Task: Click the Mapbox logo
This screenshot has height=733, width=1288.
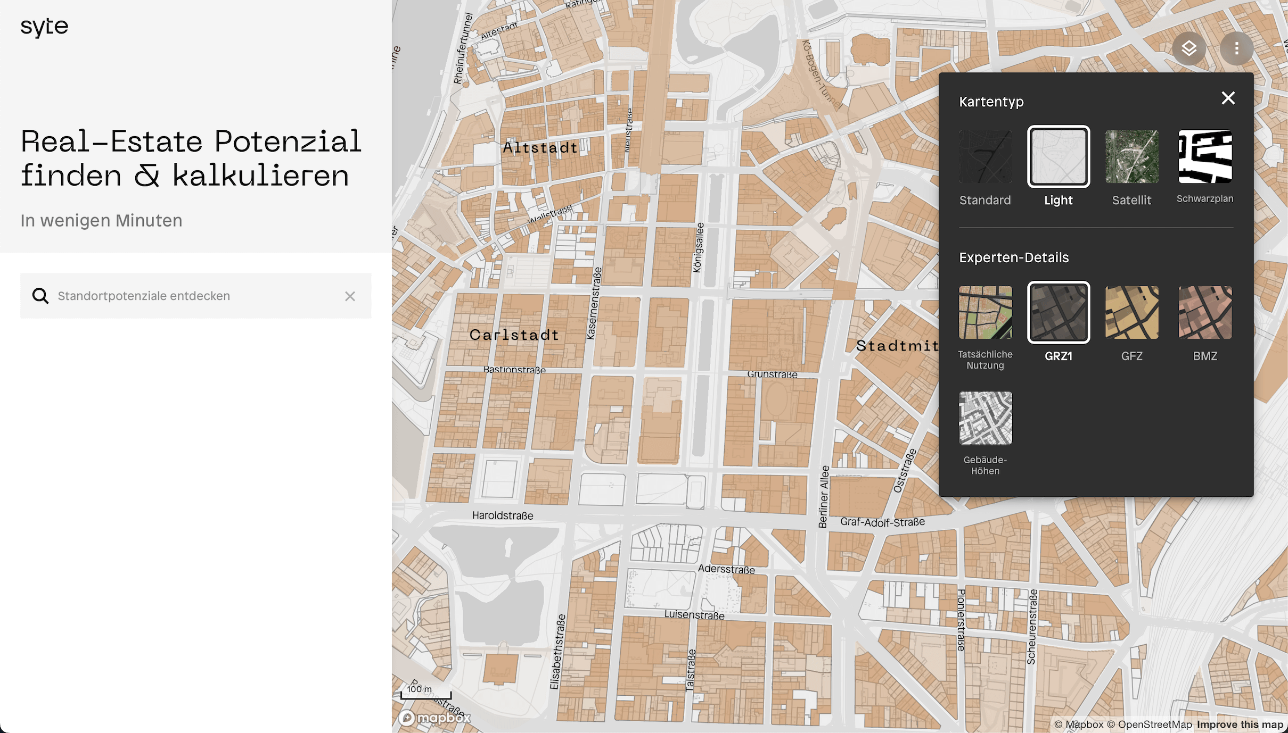Action: (435, 718)
